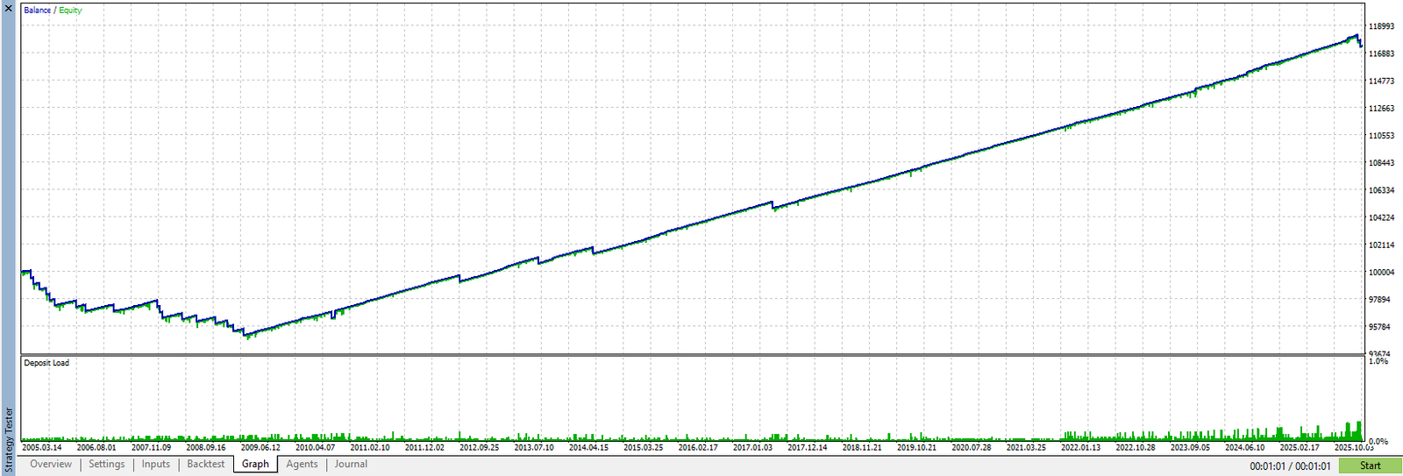Click the Equity legend label
Screen dimensions: 1403x476
(x=70, y=11)
